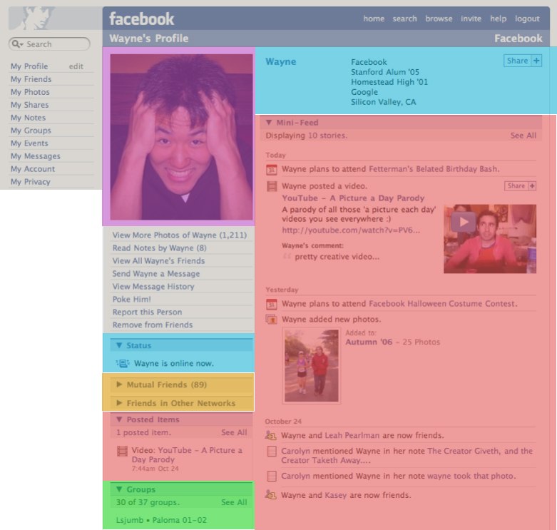The height and width of the screenshot is (530, 557).
Task: Open My Account in the sidebar
Action: click(x=33, y=169)
